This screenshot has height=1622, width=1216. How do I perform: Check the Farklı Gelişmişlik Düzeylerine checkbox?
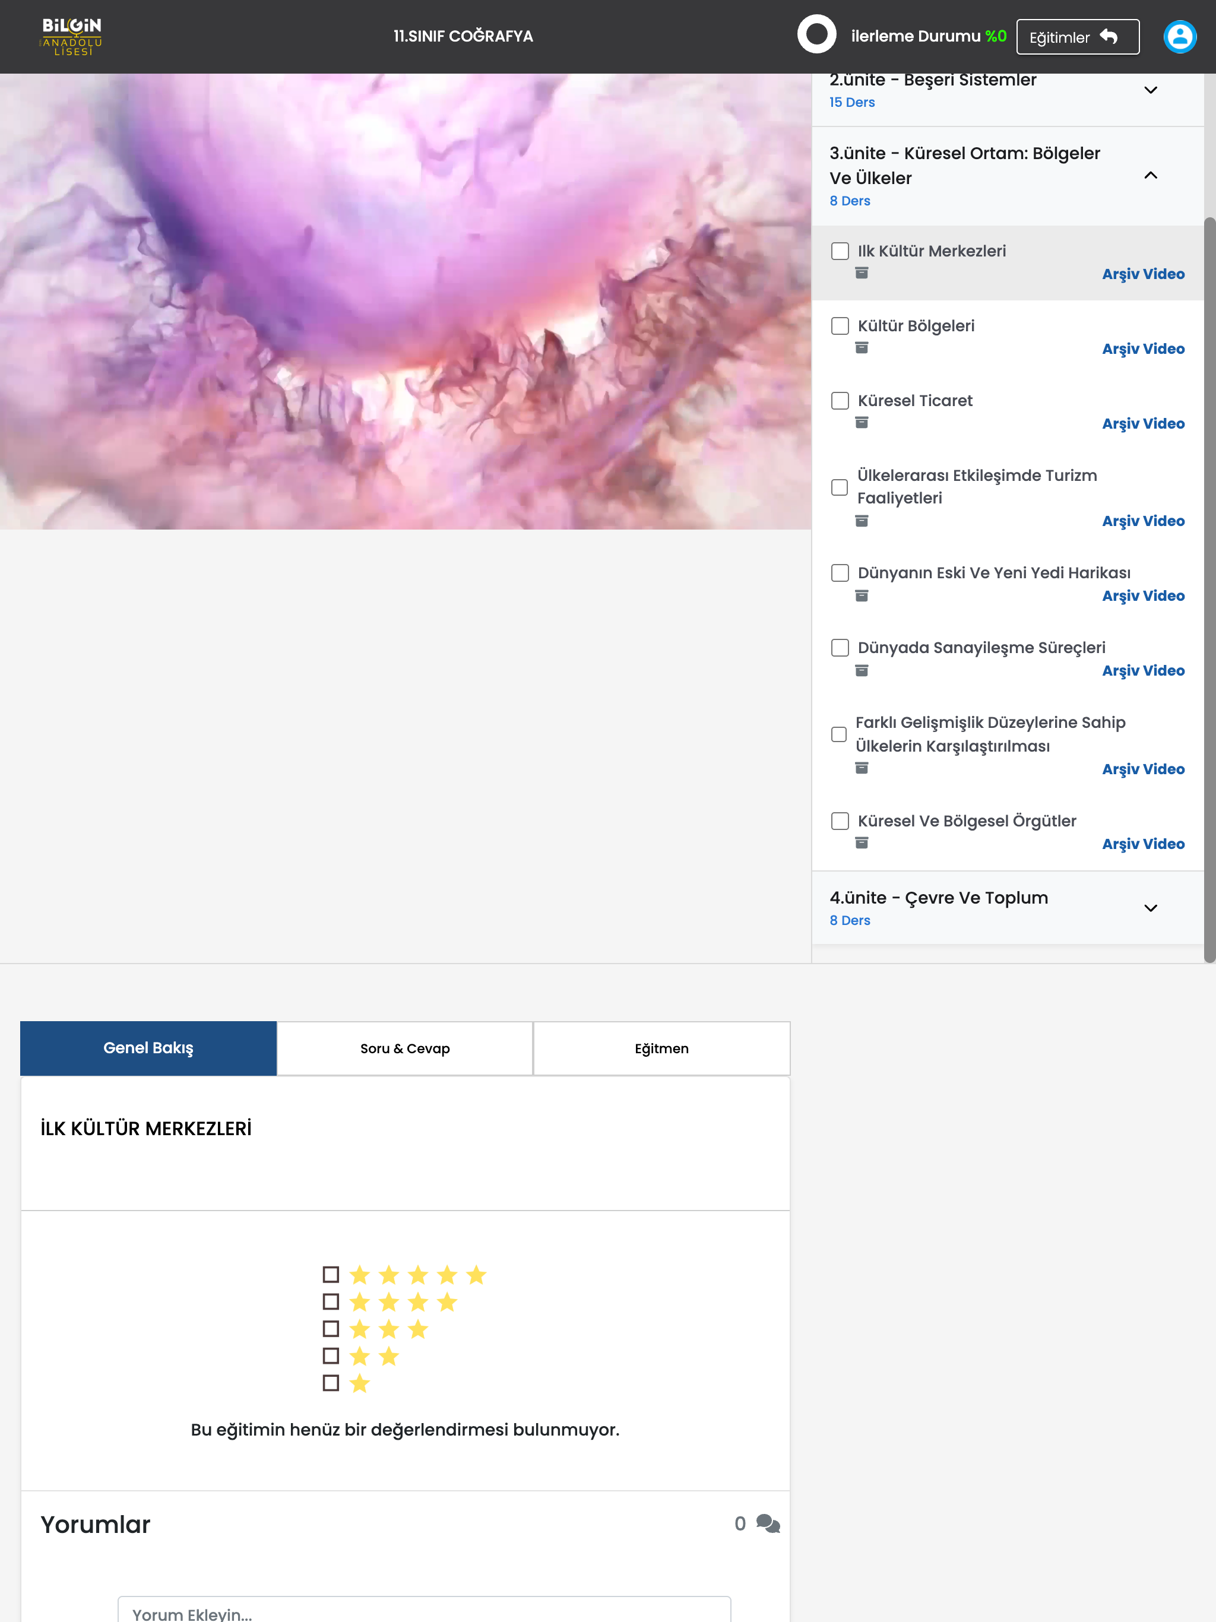pos(838,734)
